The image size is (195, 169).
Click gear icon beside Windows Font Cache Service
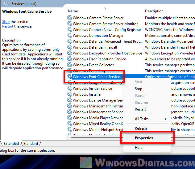point(70,76)
